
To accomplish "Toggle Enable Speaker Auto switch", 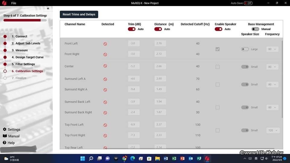I will [218, 29].
